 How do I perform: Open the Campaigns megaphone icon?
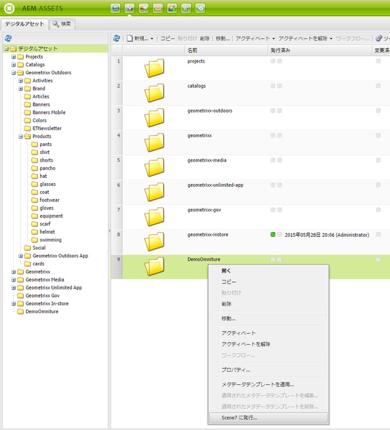144,8
